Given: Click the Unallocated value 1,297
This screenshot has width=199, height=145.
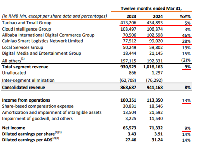Looking at the screenshot, I should click(157, 73).
